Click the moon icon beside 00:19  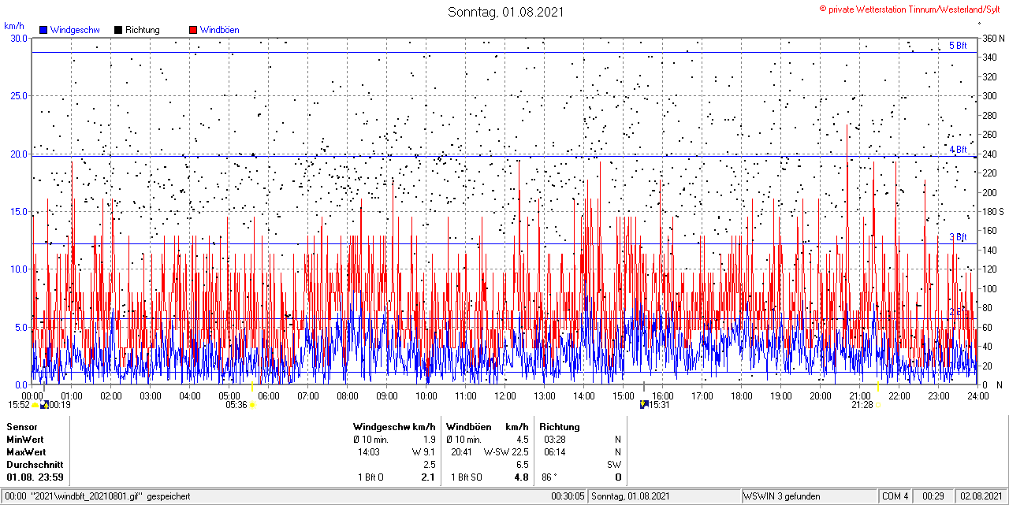tap(44, 405)
